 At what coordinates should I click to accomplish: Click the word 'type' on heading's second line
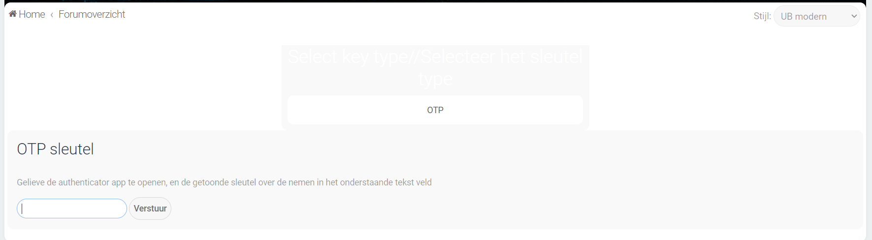coord(435,79)
